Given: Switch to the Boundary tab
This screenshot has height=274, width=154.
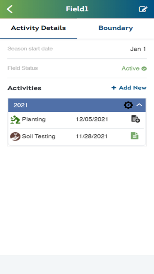Looking at the screenshot, I should [x=115, y=28].
